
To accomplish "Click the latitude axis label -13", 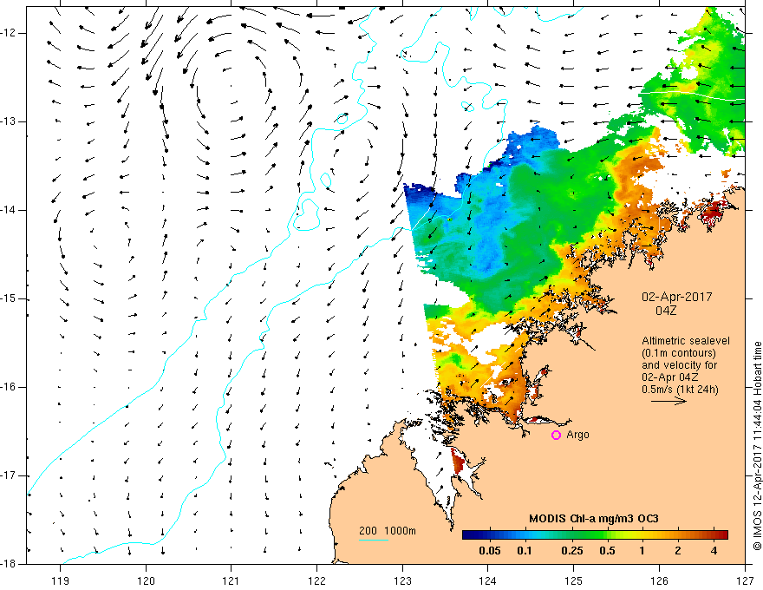I will click(9, 121).
